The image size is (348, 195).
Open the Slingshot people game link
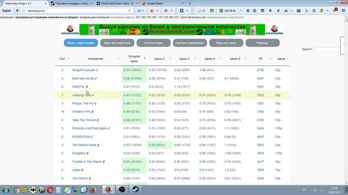point(83,70)
